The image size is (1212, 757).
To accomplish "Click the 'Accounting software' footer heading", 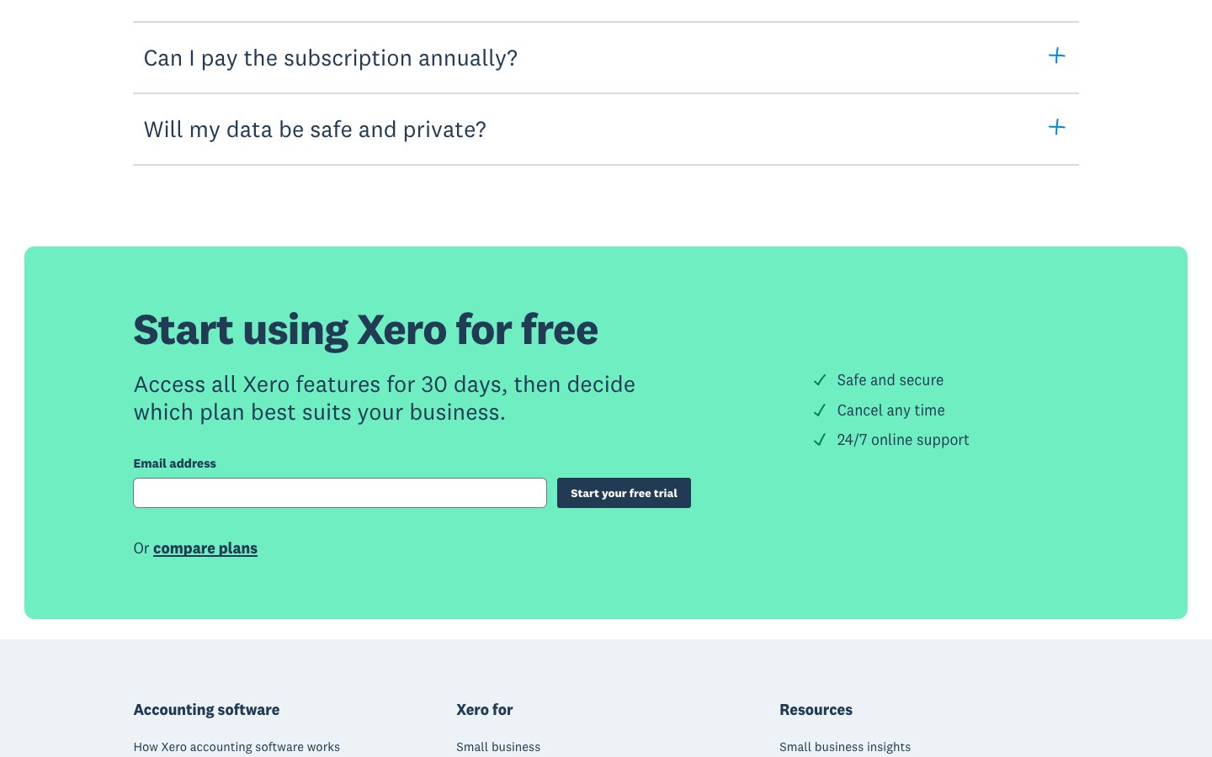I will click(x=206, y=710).
